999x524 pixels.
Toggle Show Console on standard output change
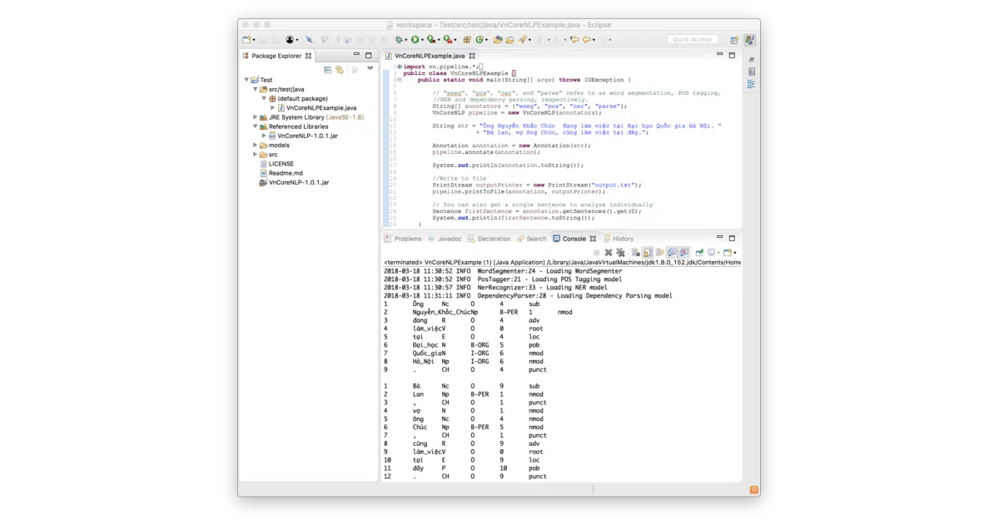click(x=671, y=252)
